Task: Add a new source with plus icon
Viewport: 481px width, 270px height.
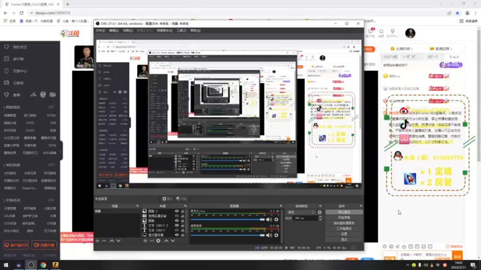Action: point(145,241)
